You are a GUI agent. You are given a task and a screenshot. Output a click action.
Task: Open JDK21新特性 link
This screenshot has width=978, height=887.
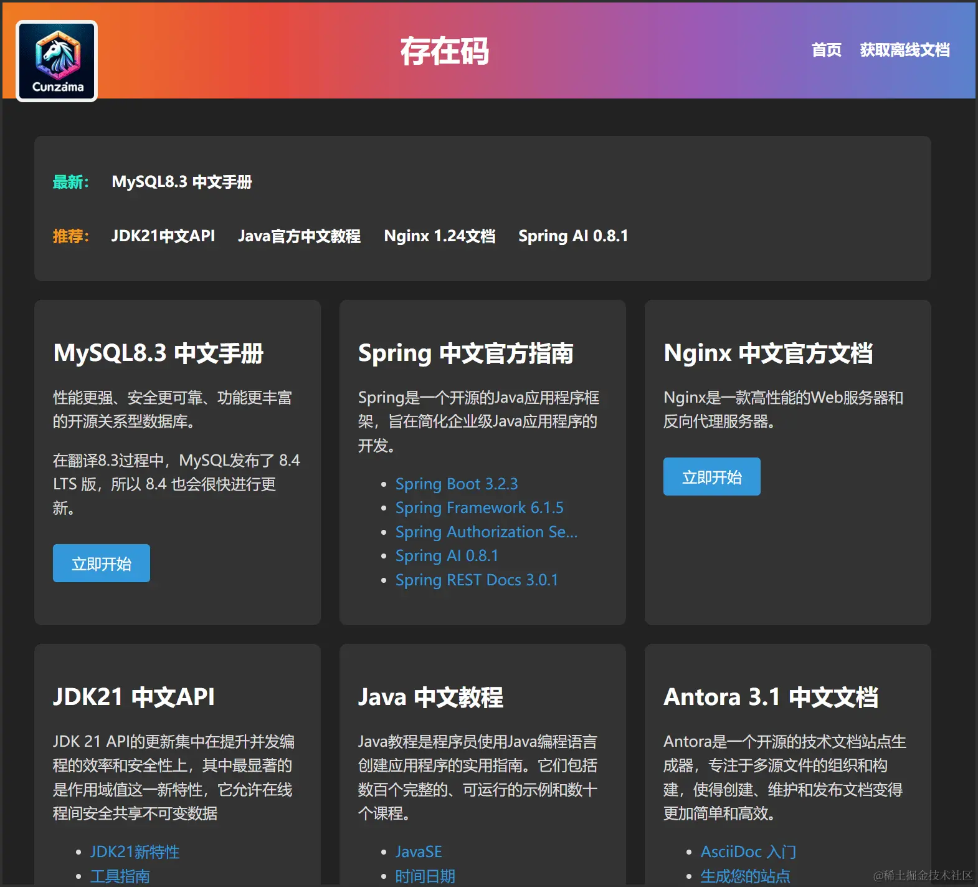click(x=135, y=852)
